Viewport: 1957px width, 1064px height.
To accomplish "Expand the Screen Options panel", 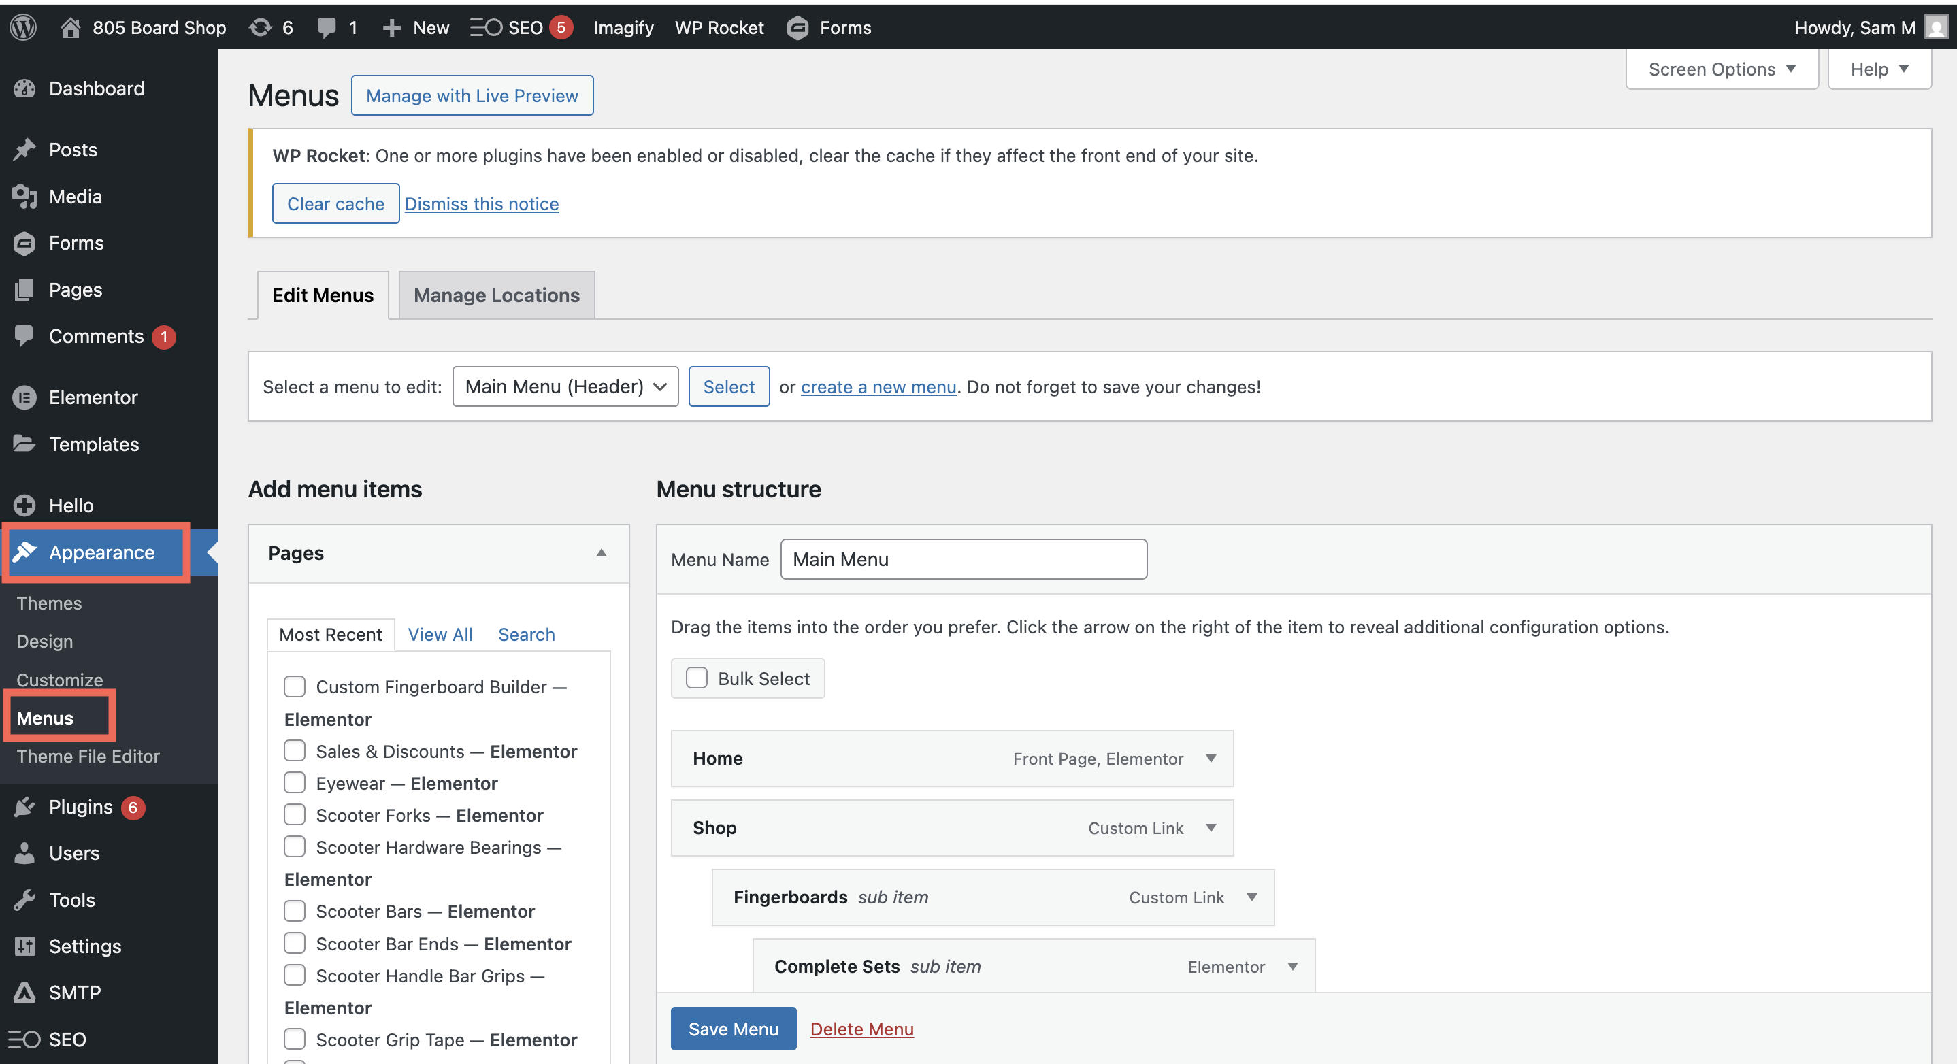I will pos(1722,69).
